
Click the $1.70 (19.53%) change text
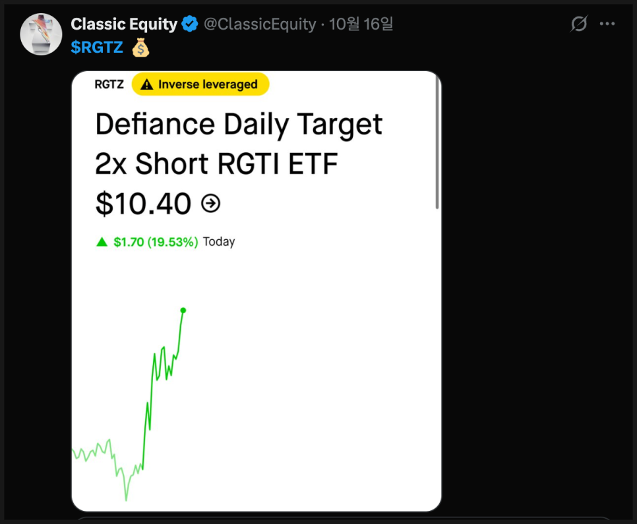point(156,242)
